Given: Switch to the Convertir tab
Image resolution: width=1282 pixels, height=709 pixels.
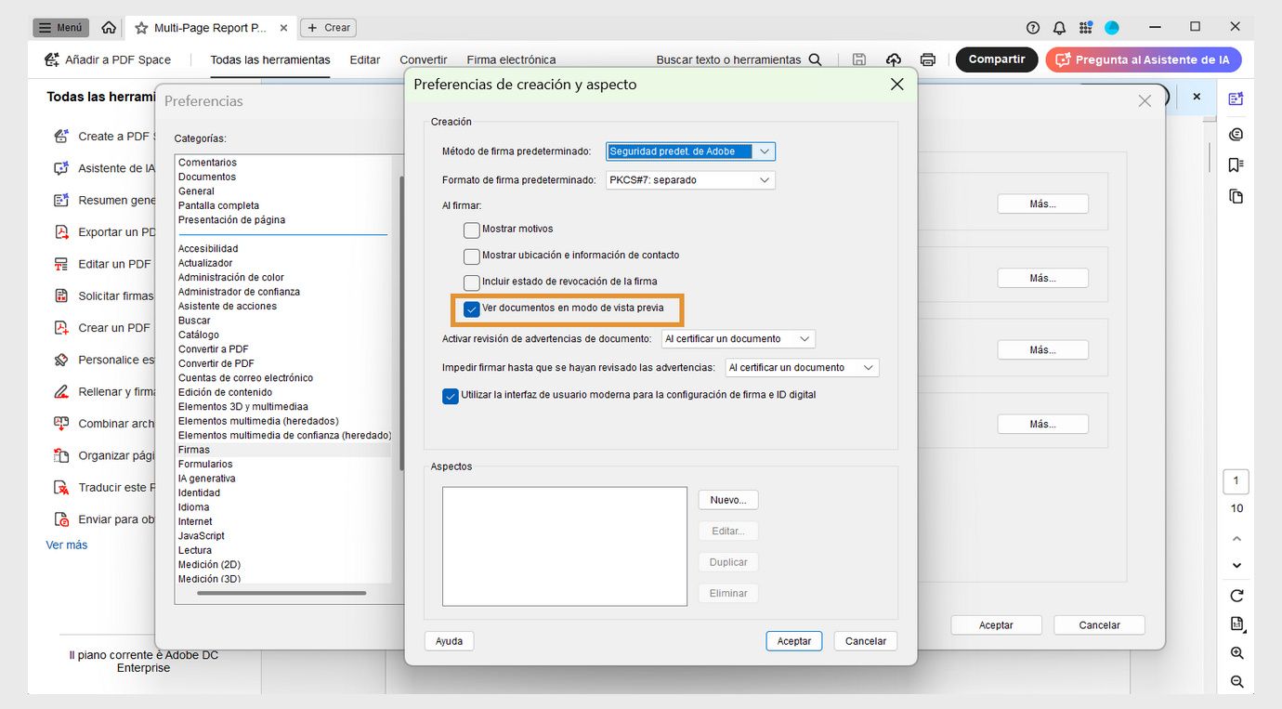Looking at the screenshot, I should 423,59.
